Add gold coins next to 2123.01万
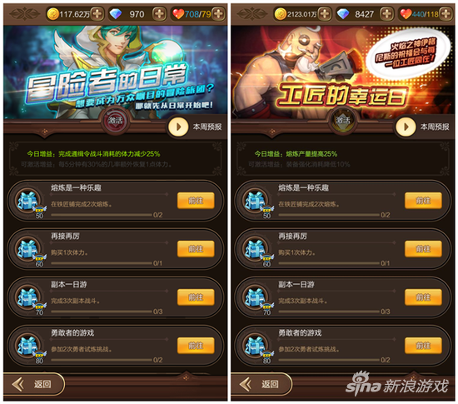 coord(325,13)
